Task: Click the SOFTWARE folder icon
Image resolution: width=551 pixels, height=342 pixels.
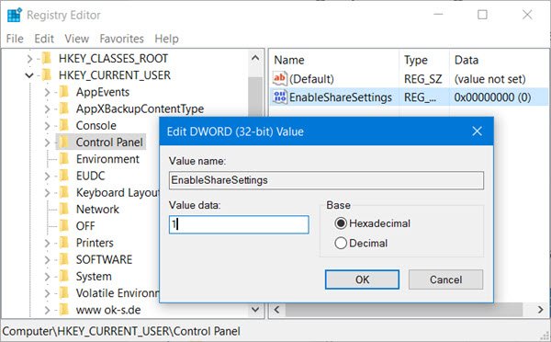Action: point(64,259)
